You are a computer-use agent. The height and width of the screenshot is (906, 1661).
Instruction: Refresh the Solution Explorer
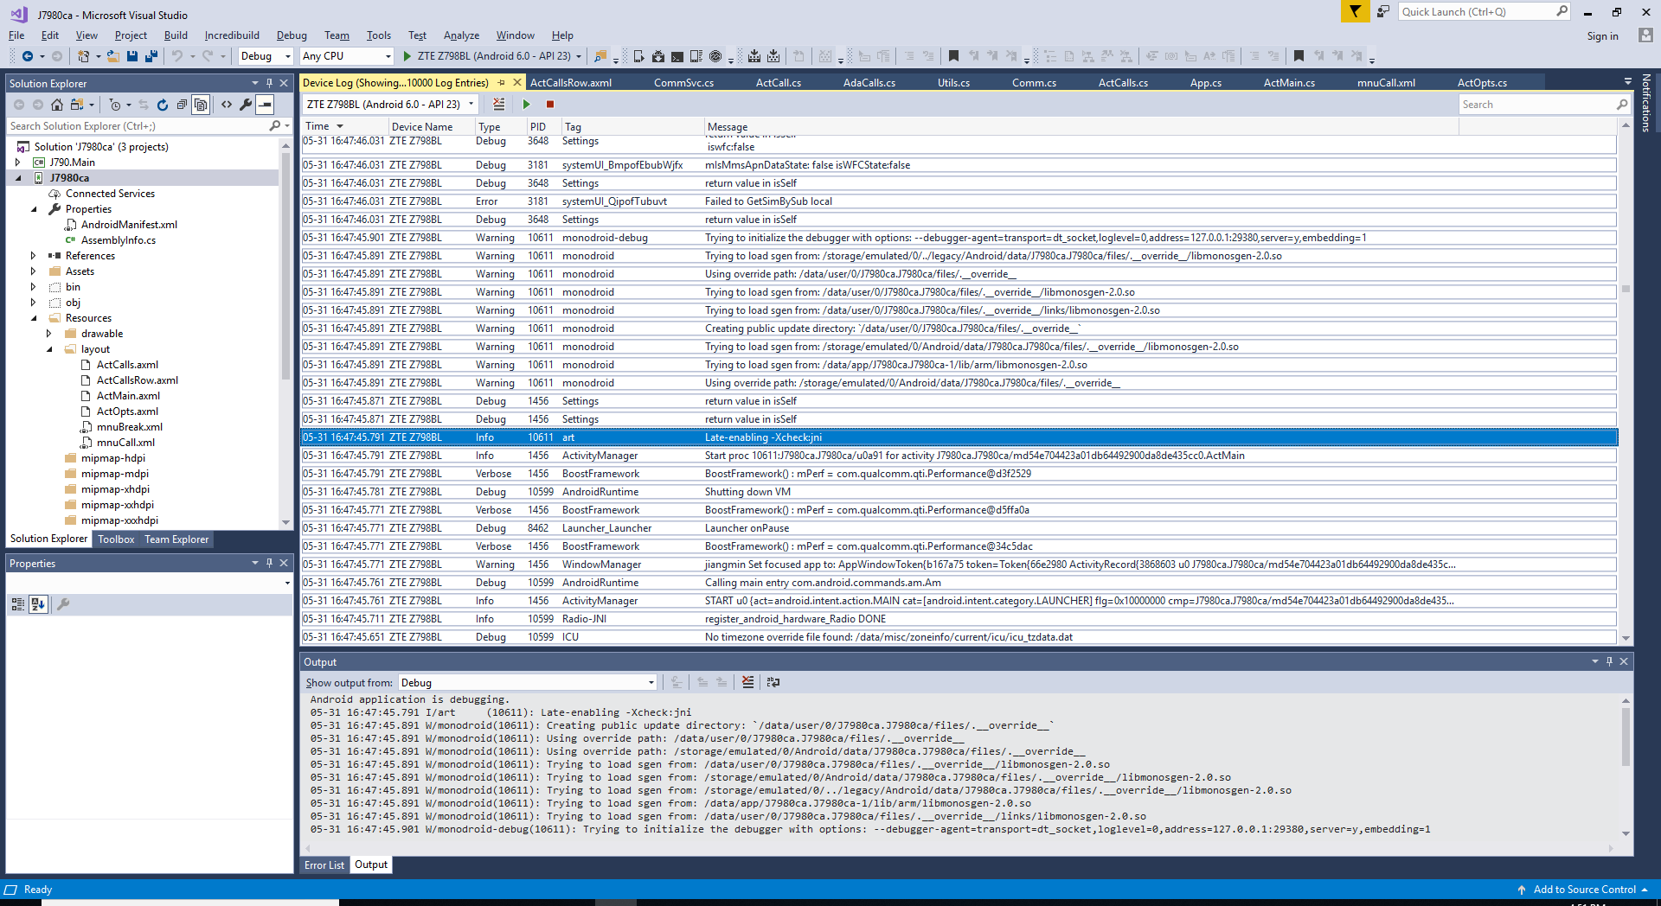(x=163, y=105)
